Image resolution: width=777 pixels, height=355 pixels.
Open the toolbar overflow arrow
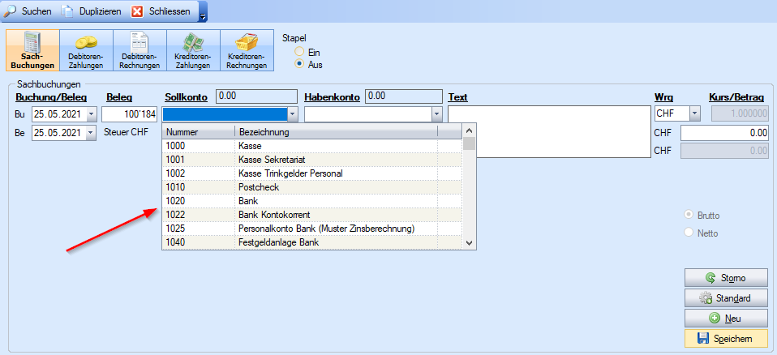(x=202, y=15)
